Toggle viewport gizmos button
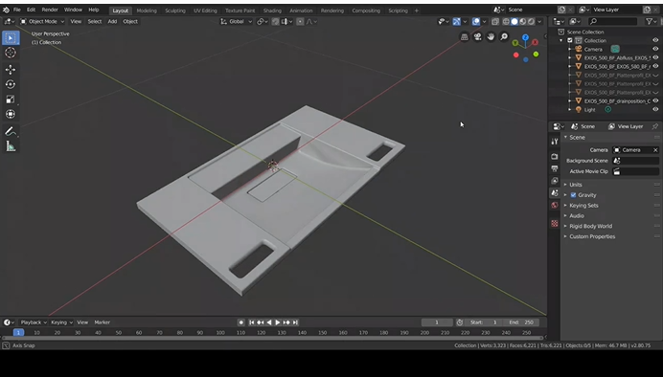 coord(457,22)
